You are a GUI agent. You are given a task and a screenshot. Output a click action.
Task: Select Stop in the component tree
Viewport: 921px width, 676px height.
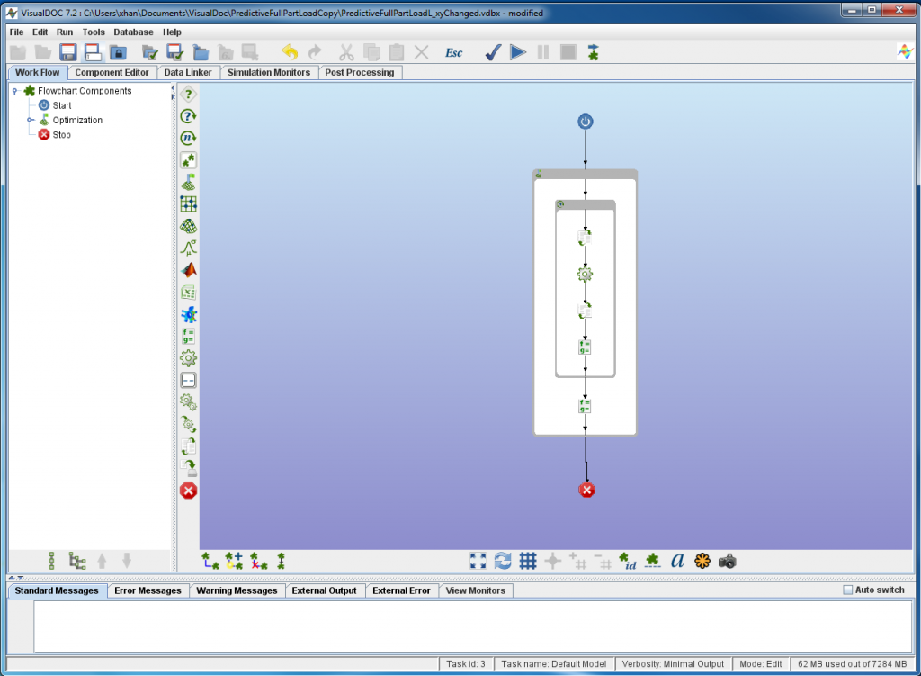pyautogui.click(x=62, y=135)
